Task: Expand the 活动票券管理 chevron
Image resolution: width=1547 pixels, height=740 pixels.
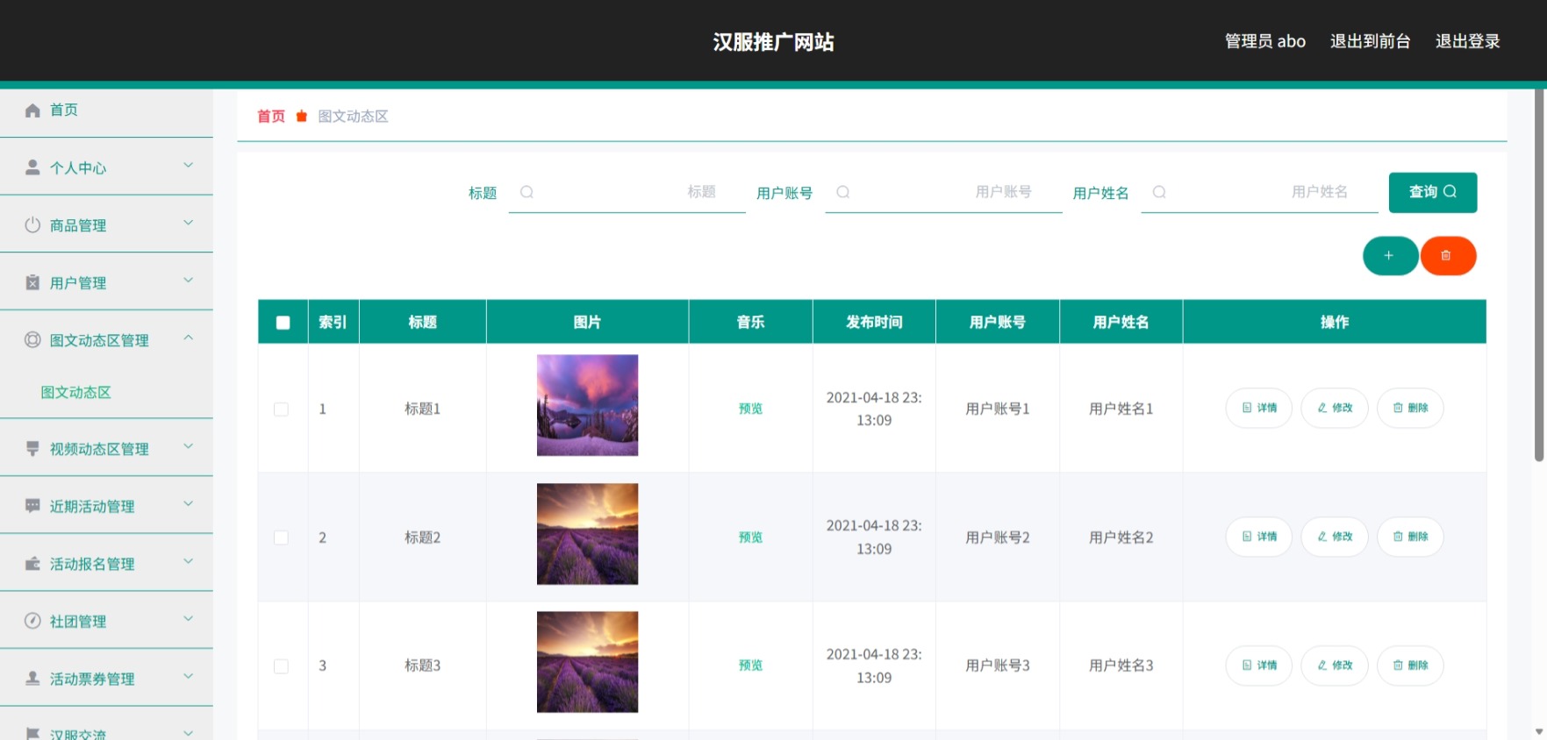Action: pos(188,676)
